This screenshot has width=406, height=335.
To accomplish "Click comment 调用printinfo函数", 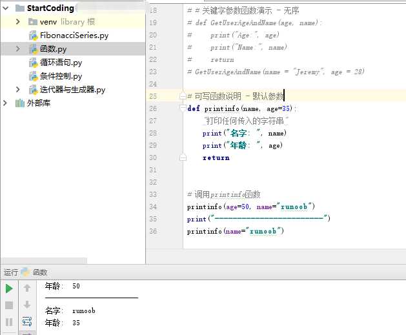I will coord(223,194).
